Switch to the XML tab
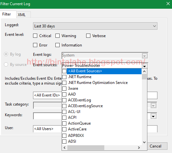The height and width of the screenshot is (153, 172). click(x=22, y=15)
